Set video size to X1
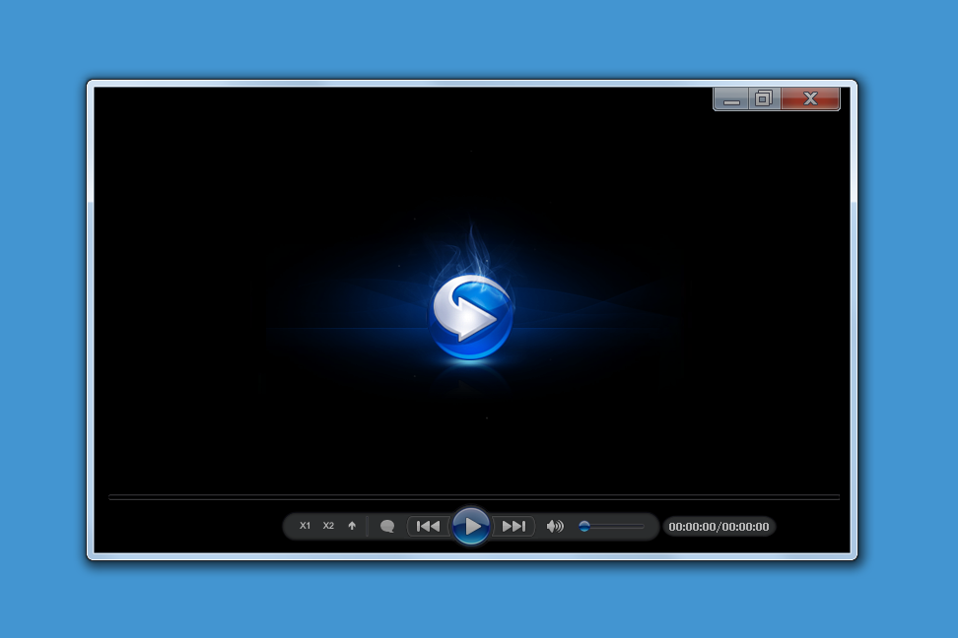Image resolution: width=958 pixels, height=638 pixels. click(305, 526)
